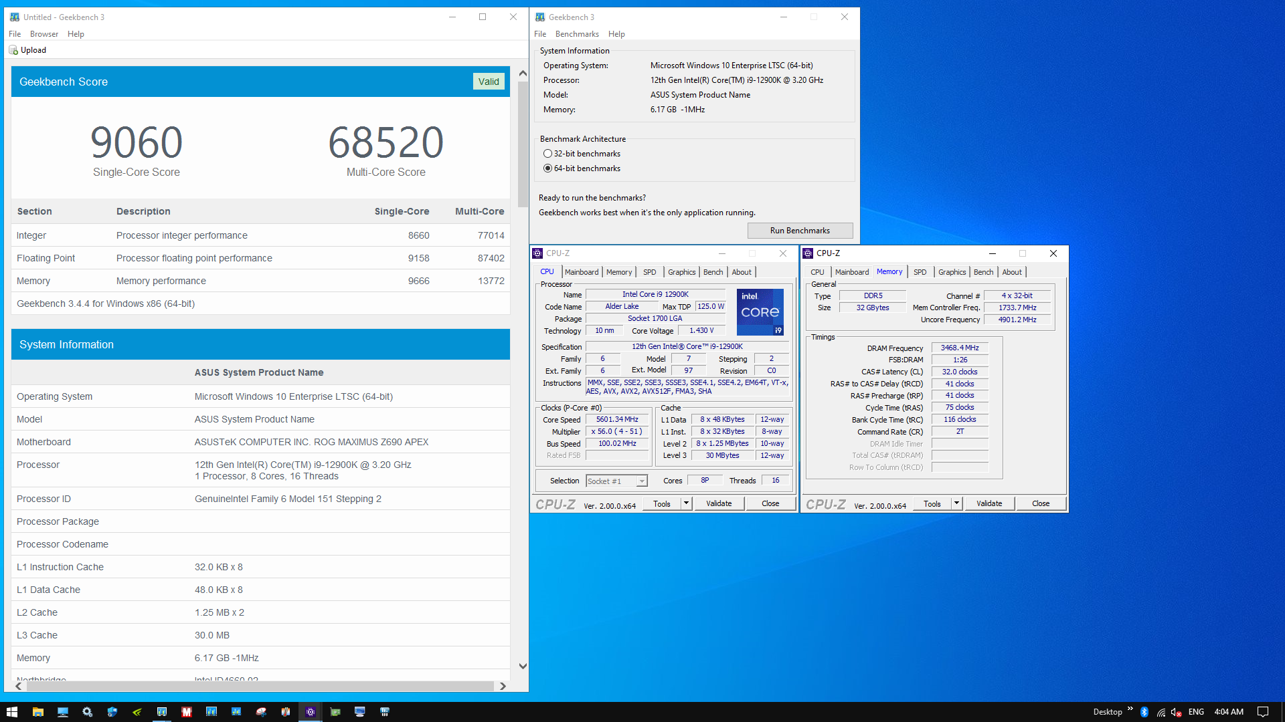Switch to the SPD tab in the left CPU-Z
Viewport: 1285px width, 722px height.
[650, 272]
